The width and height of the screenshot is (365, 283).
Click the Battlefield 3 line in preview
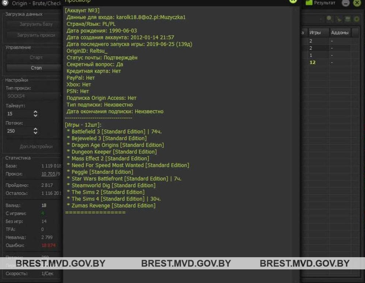click(114, 132)
